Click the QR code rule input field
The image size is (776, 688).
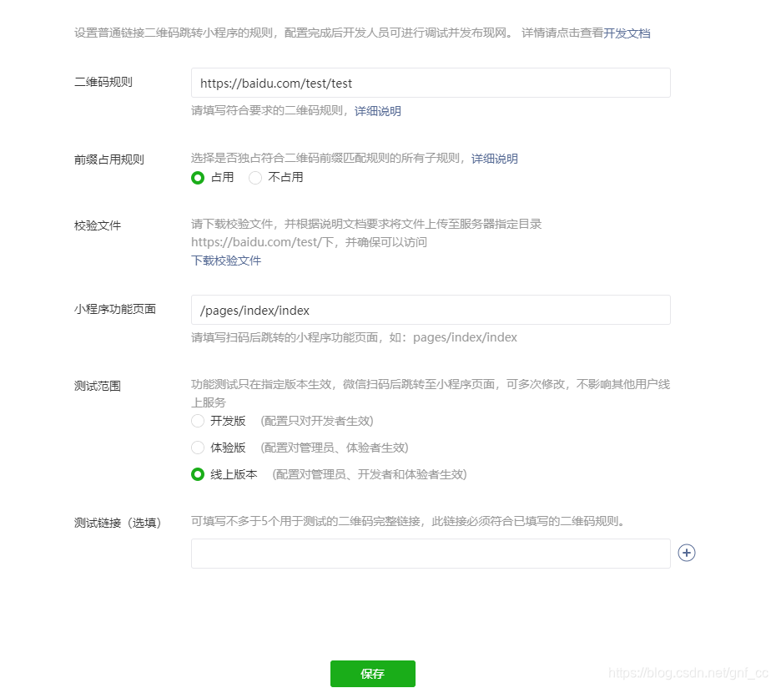coord(431,83)
